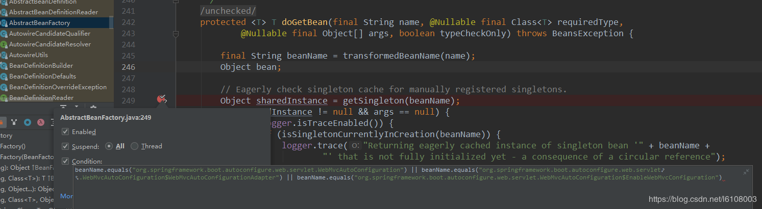Click the BeanDefinitionOverrideException class icon
Image resolution: width=762 pixels, height=209 pixels.
(x=4, y=87)
